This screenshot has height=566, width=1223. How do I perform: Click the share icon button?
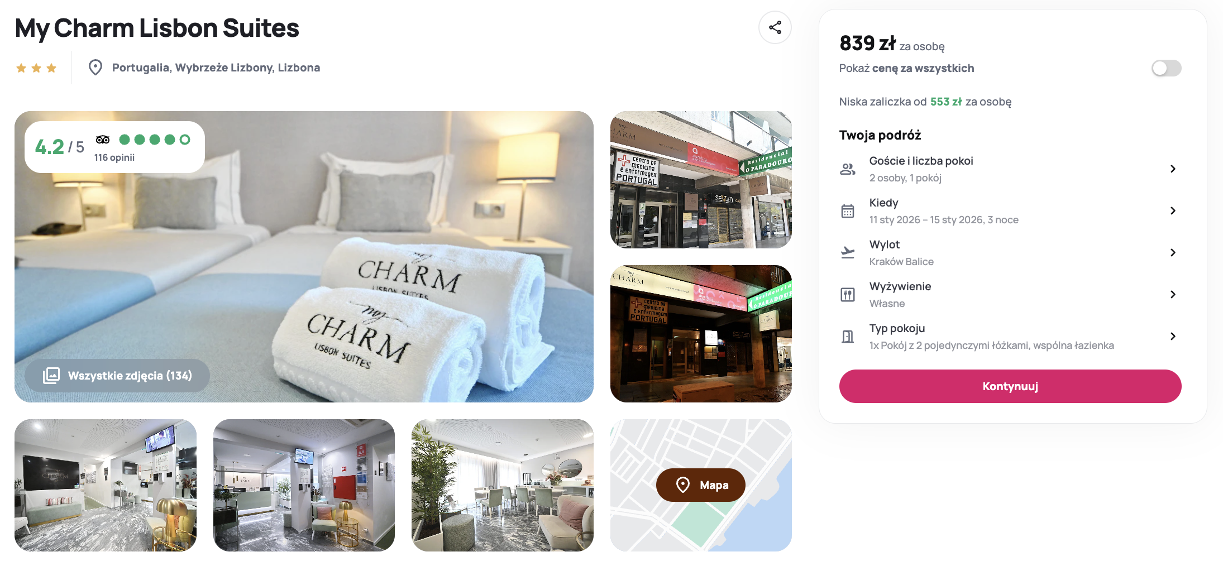click(x=775, y=27)
